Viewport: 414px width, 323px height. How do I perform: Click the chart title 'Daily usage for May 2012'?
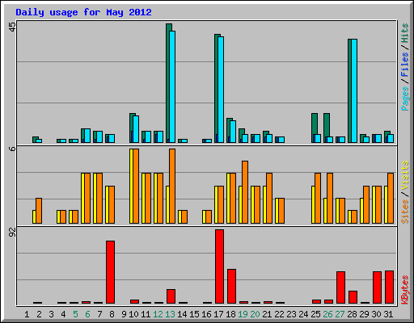coord(83,12)
